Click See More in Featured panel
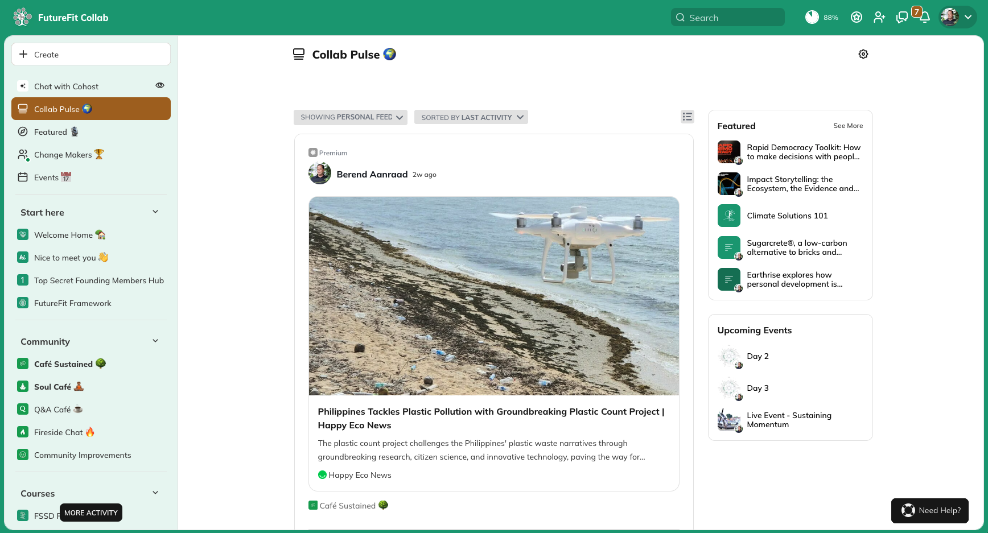 pyautogui.click(x=848, y=126)
